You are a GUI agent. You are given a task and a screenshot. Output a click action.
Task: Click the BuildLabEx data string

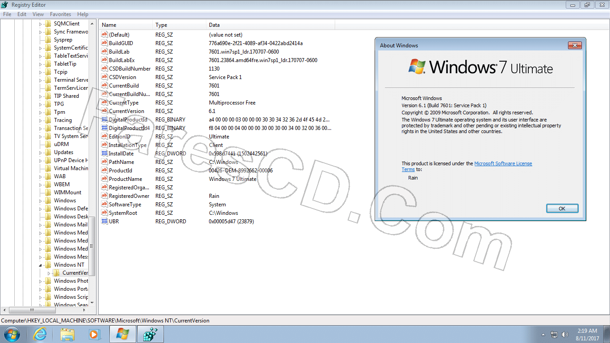263,60
